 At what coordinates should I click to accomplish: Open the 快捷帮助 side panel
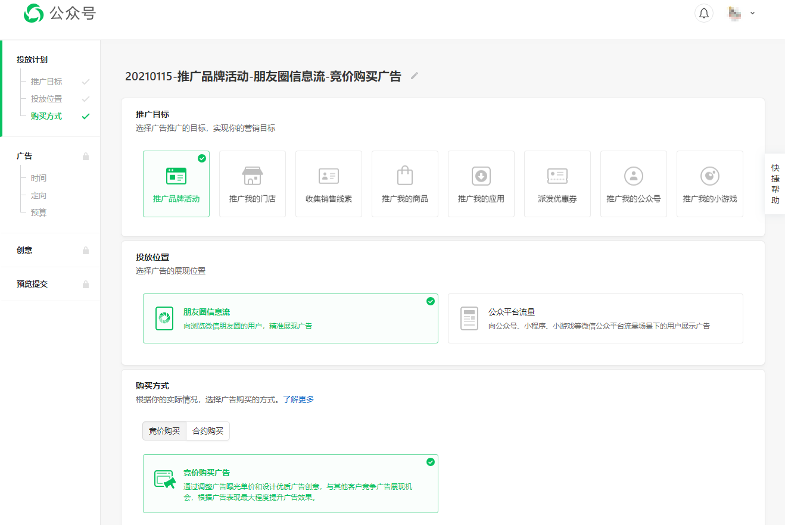tap(775, 184)
